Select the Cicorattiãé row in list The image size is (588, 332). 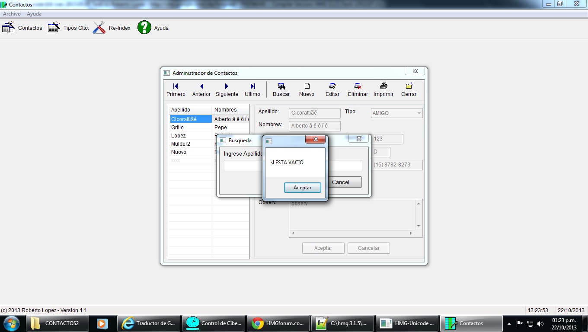[x=209, y=119]
